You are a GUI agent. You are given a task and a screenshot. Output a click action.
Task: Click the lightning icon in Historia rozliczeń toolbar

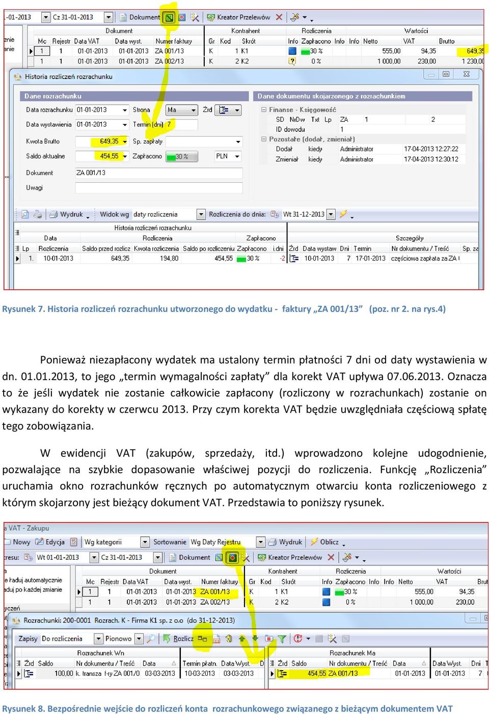tap(344, 214)
